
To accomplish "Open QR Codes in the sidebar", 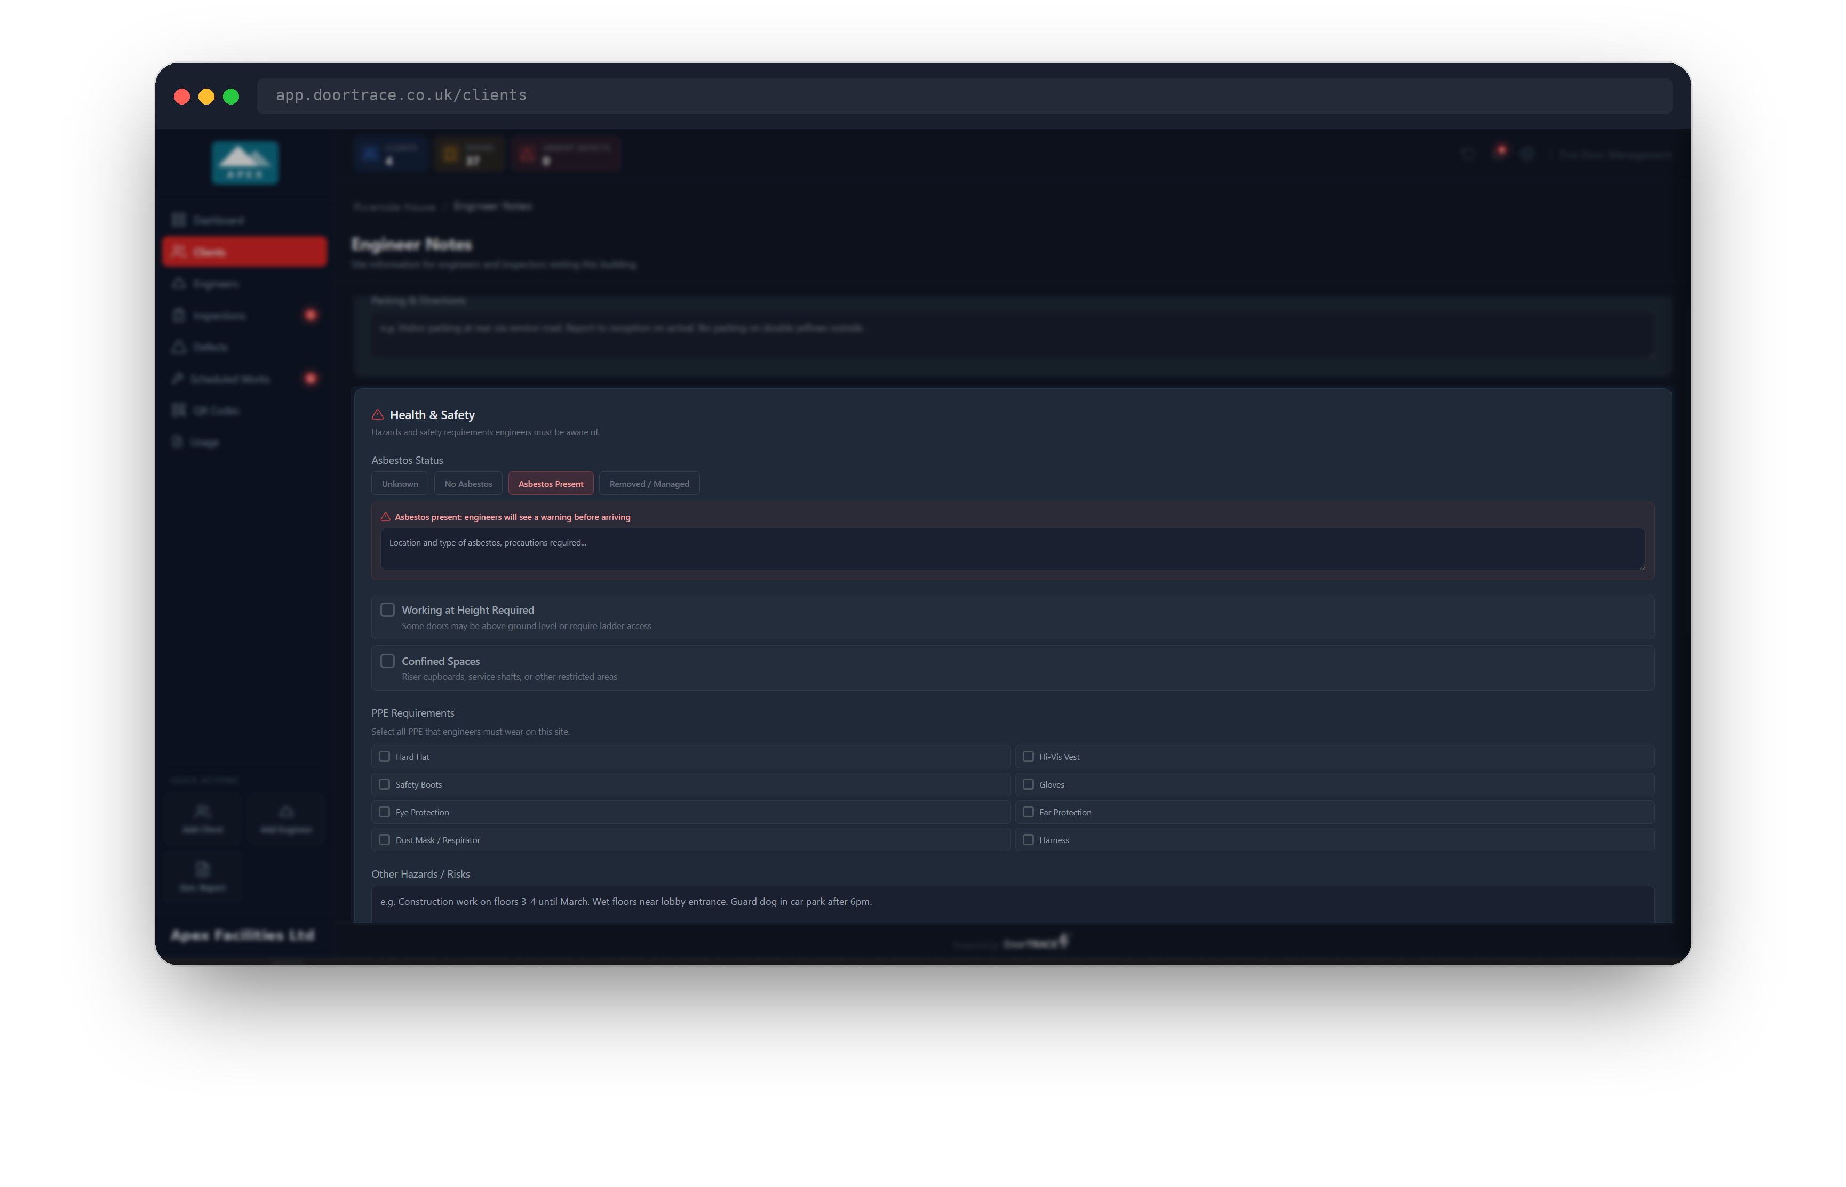I will click(x=244, y=410).
